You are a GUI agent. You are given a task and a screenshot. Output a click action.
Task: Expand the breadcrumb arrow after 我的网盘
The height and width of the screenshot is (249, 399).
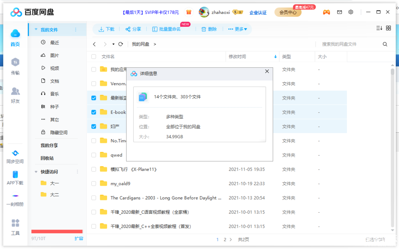(155, 44)
